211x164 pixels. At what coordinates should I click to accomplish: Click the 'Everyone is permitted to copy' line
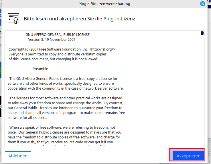[58, 54]
